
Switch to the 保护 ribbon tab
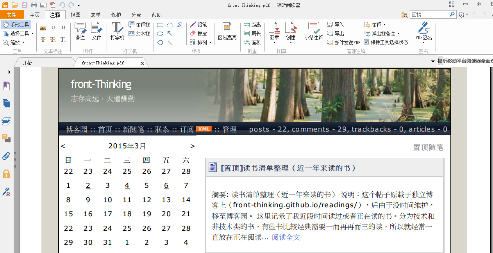[116, 15]
